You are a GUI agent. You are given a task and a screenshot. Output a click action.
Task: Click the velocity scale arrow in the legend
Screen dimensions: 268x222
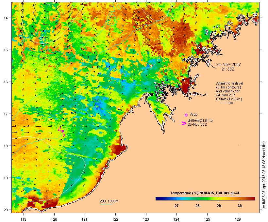227,103
